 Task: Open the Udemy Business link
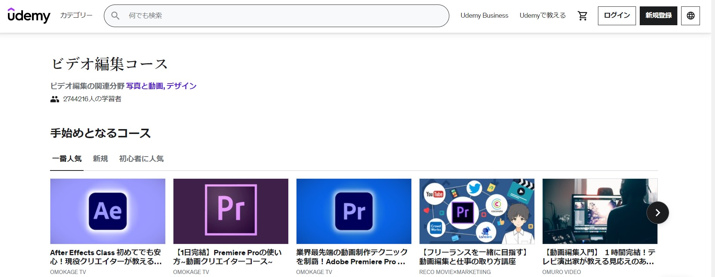click(x=484, y=15)
